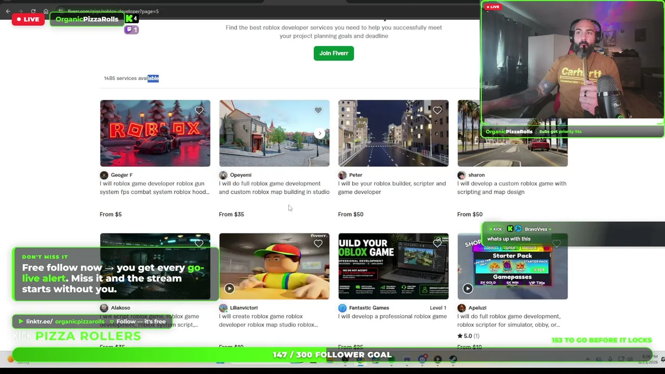Open gig 'roblox scripter for simulator, obby'
The height and width of the screenshot is (374, 665).
(x=509, y=320)
